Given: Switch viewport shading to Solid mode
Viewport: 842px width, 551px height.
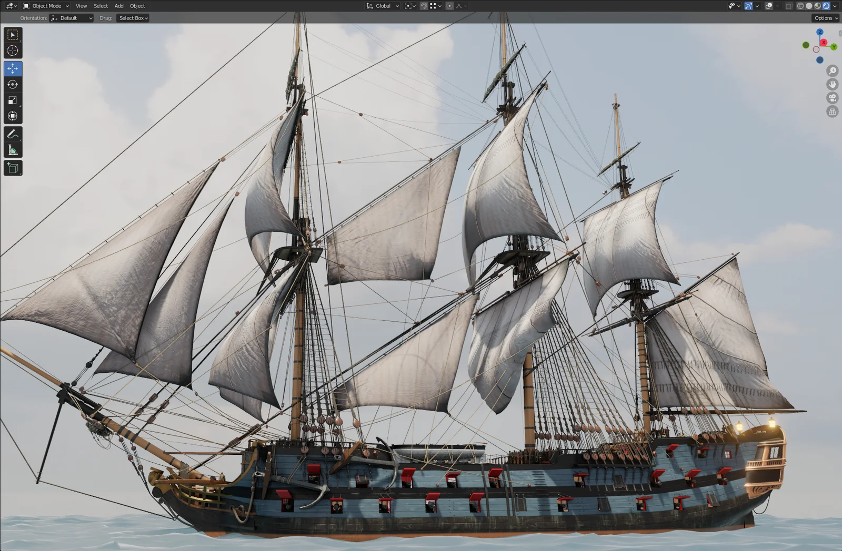Looking at the screenshot, I should click(x=807, y=6).
